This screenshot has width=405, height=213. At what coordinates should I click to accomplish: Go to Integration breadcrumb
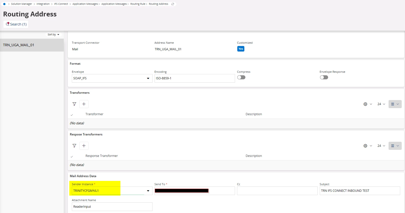pyautogui.click(x=43, y=4)
